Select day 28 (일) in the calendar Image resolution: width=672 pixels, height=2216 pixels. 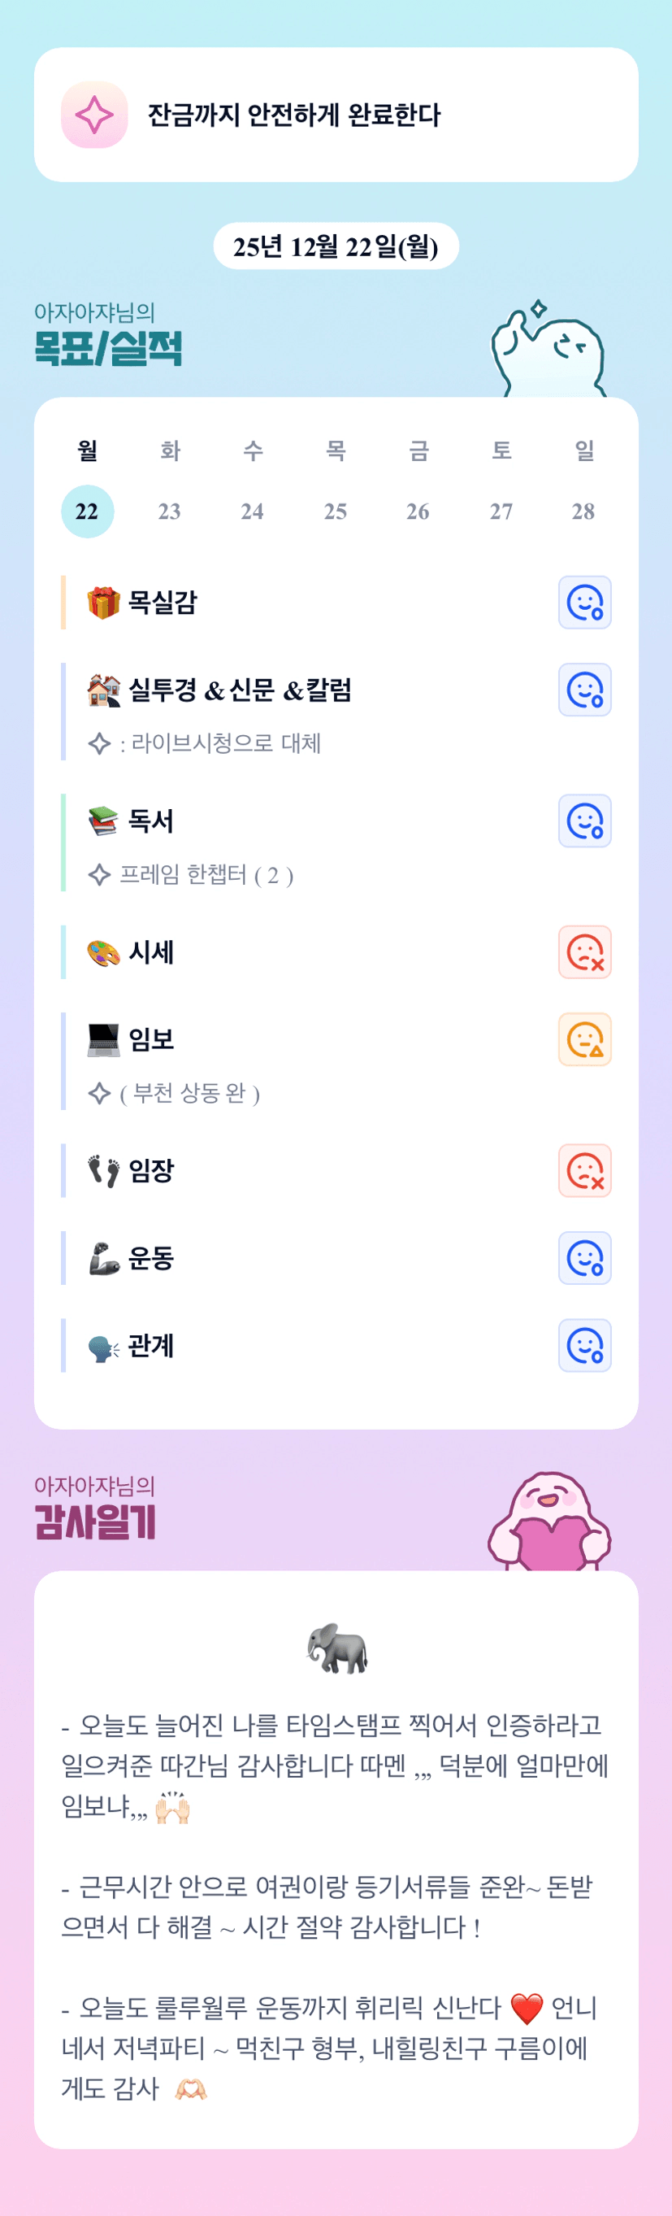(x=583, y=511)
